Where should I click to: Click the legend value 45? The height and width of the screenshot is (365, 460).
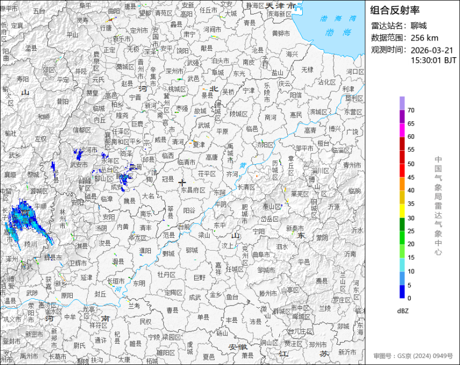pyautogui.click(x=411, y=177)
